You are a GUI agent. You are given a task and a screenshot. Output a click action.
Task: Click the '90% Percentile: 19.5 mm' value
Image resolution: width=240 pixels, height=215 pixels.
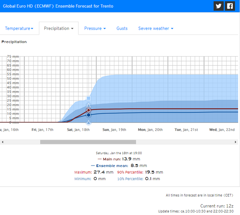(x=140, y=172)
